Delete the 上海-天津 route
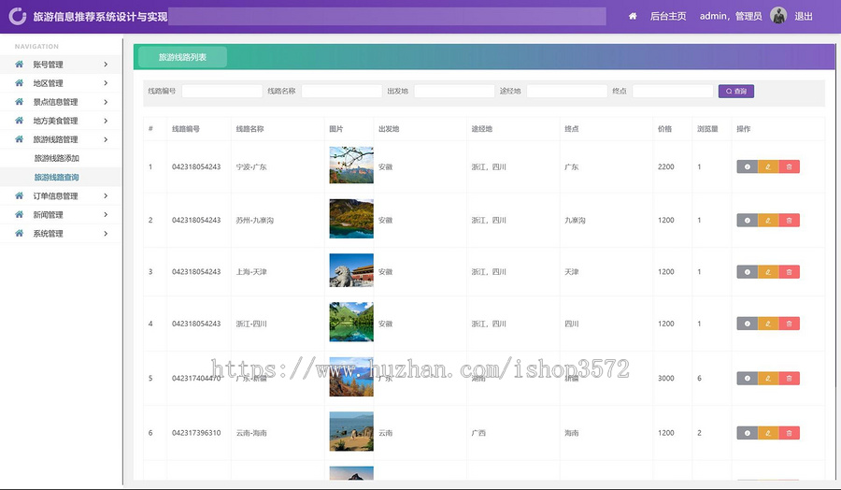 coord(789,272)
